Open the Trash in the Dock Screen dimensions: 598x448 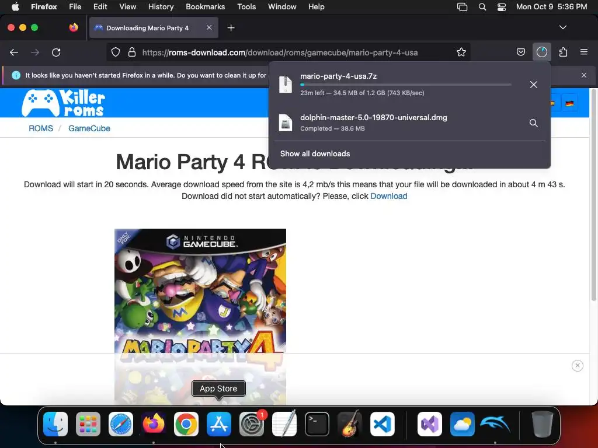tap(542, 424)
